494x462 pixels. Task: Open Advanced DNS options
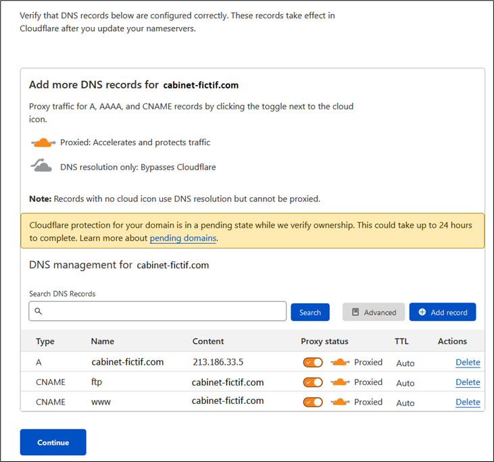[374, 312]
